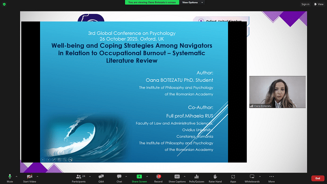
Task: Expand audio settings arrow beside Mute
Action: click(16, 176)
